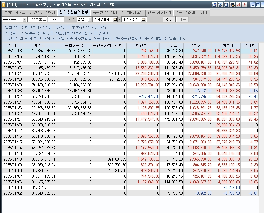The width and height of the screenshot is (264, 213).
Task: Click the padlock screen lock icon
Action: coord(232,5)
